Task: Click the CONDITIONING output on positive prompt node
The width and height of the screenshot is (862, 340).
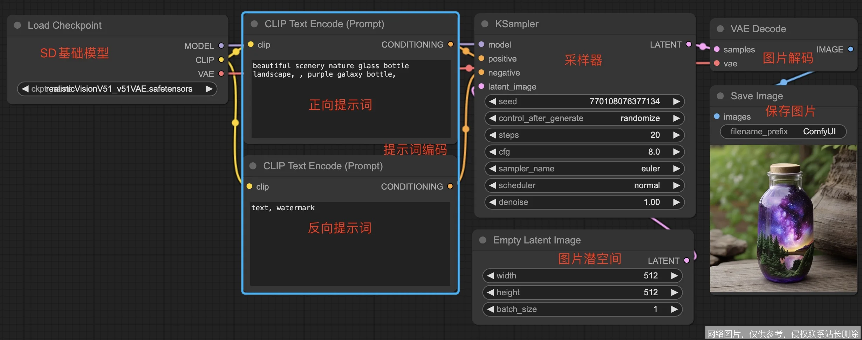Action: tap(451, 44)
